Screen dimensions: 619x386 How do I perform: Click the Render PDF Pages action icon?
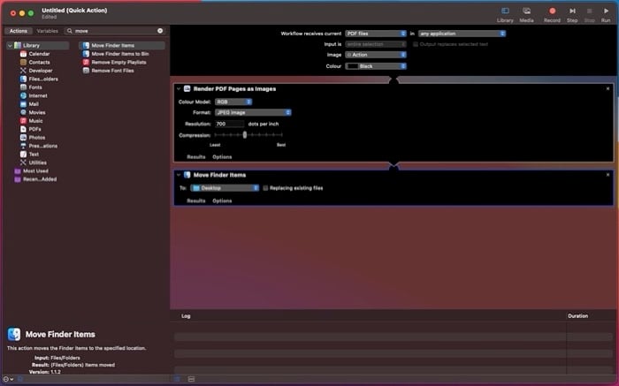click(187, 88)
